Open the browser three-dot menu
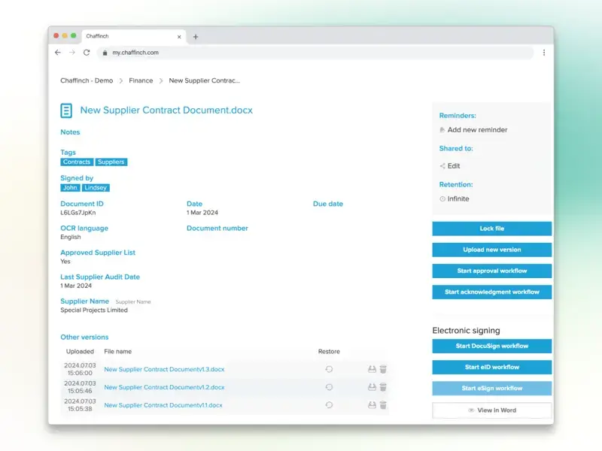 (x=544, y=53)
